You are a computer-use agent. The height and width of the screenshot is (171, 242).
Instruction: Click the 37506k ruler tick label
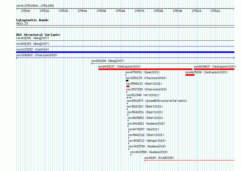click(120, 11)
